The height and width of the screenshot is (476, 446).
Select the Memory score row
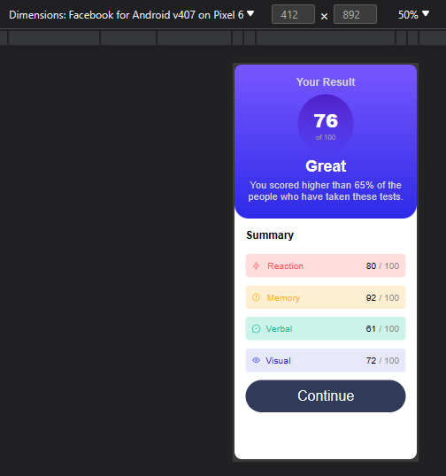tap(326, 297)
